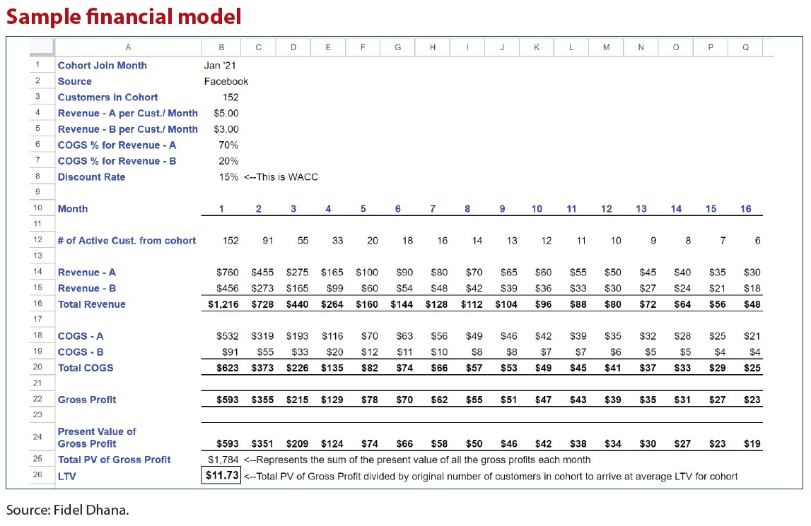Select row 1 header number
The width and height of the screenshot is (811, 526).
coord(37,65)
